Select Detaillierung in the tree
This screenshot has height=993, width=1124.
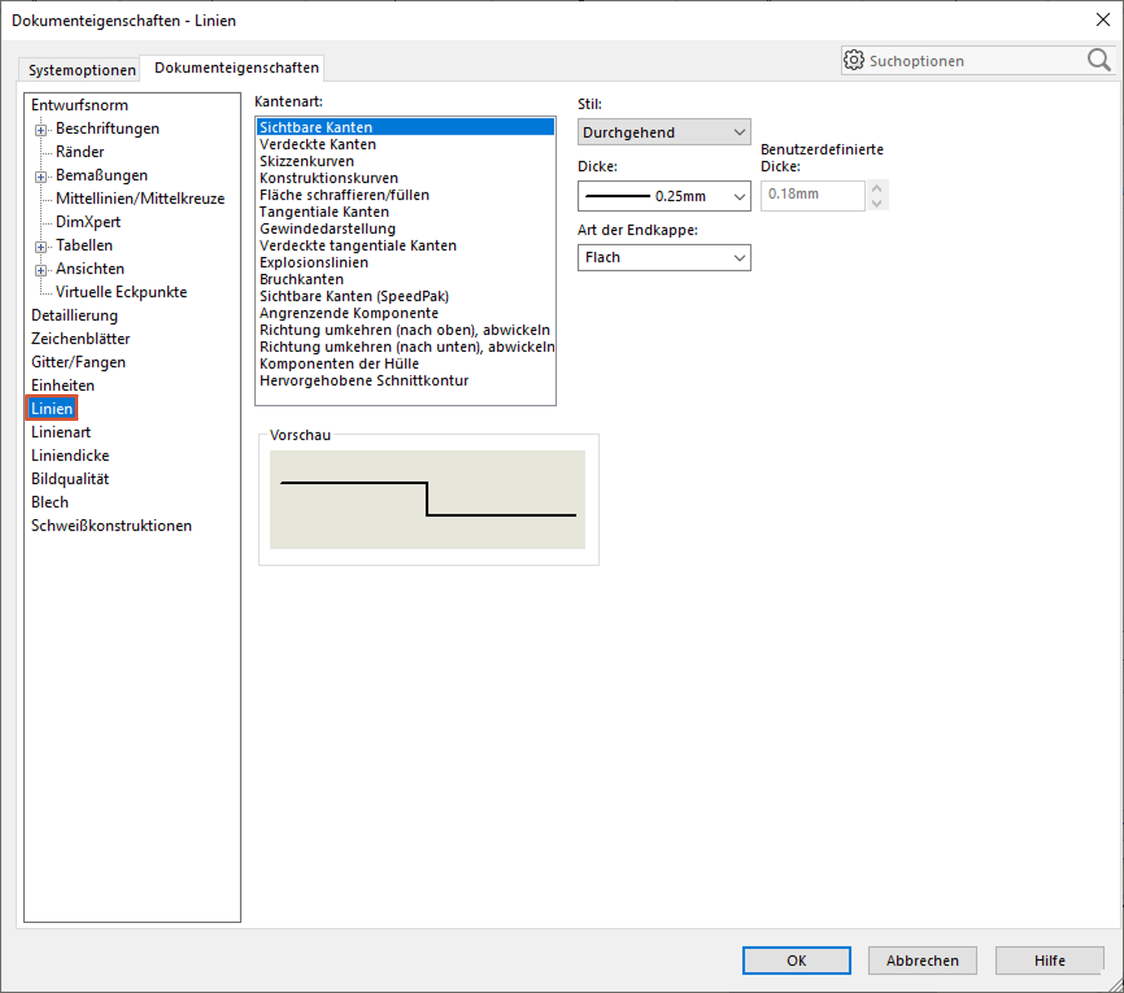pos(75,316)
